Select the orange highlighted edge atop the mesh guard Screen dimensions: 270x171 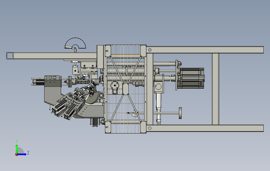126,55
